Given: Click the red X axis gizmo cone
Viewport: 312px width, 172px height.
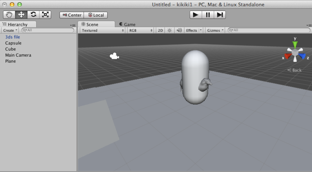Looking at the screenshot, I should tap(288, 56).
